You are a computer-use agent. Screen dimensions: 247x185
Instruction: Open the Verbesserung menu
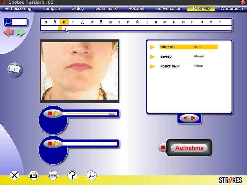click(18, 9)
